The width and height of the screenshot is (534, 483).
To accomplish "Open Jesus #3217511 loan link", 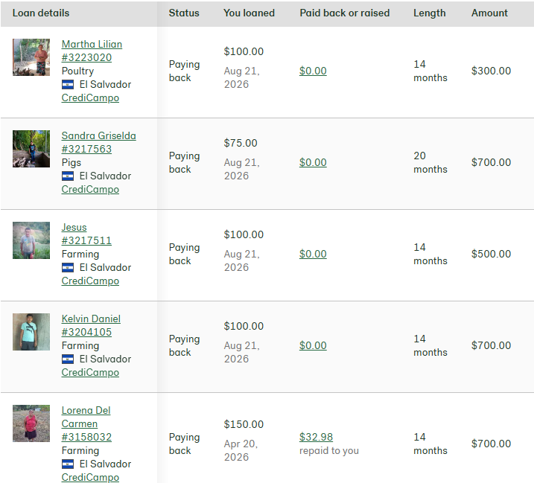I will coord(86,234).
